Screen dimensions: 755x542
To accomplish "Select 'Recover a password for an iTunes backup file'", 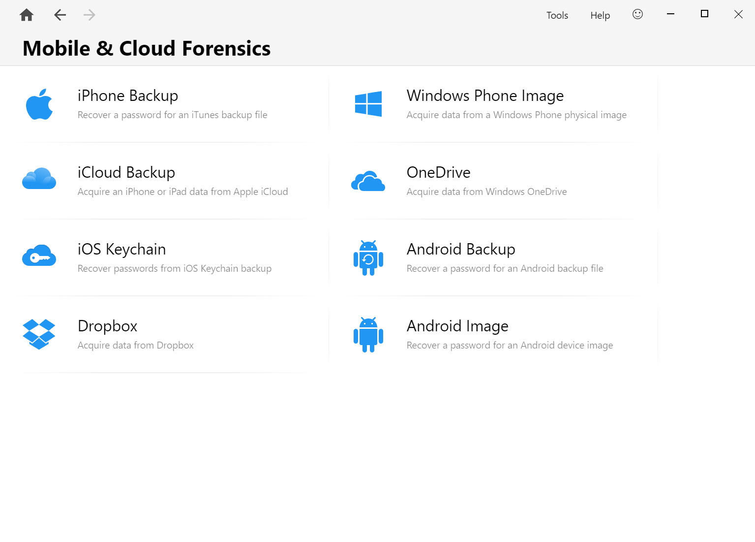I will click(x=173, y=115).
